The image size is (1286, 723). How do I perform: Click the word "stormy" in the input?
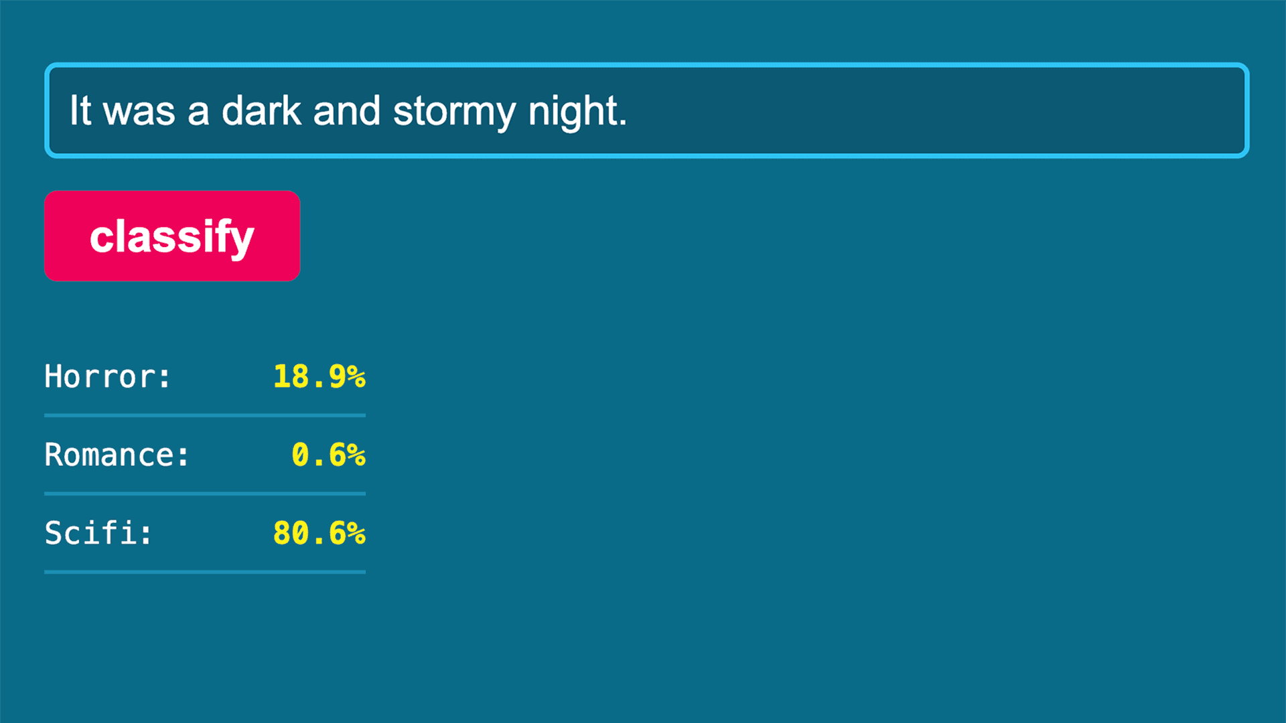point(453,111)
